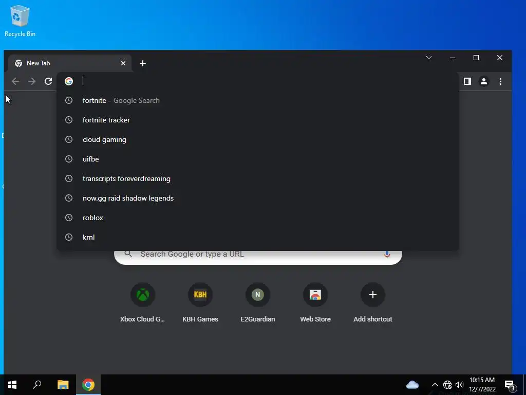Choose the fortnite - Google Search suggestion
The width and height of the screenshot is (526, 395).
pyautogui.click(x=258, y=100)
